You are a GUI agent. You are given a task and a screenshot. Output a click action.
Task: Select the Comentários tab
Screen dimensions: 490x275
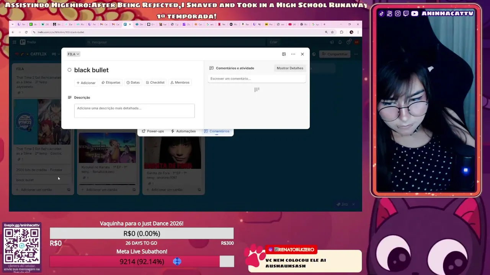point(217,131)
